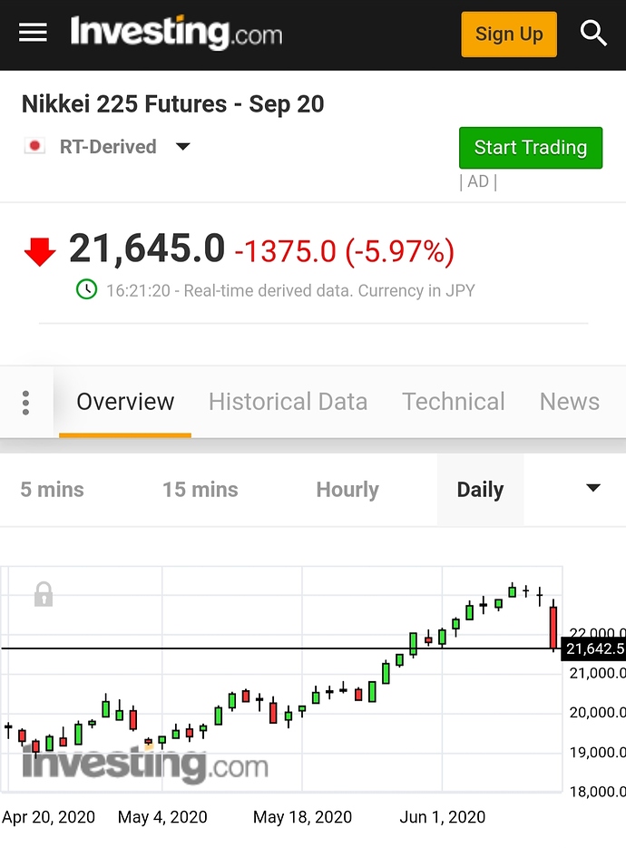This screenshot has height=848, width=626.
Task: Tap the three-dot more options icon
Action: click(25, 403)
